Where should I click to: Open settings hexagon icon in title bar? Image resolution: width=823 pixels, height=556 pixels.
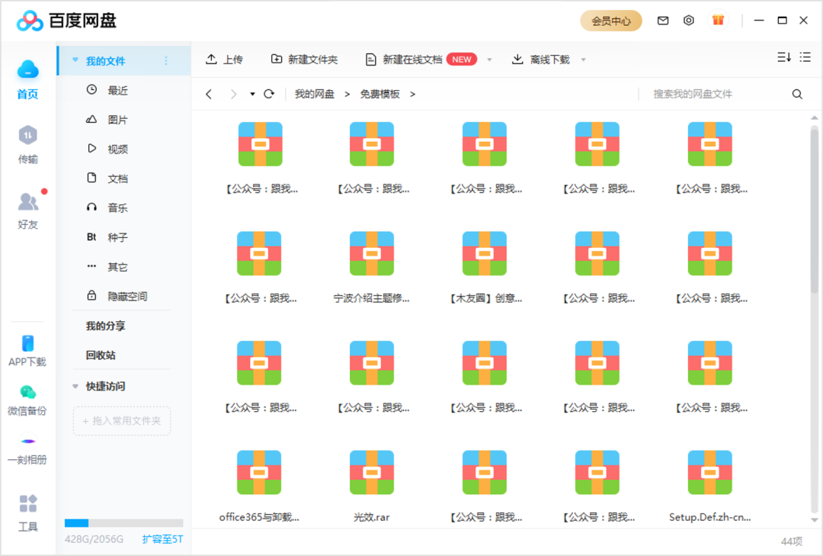point(689,21)
